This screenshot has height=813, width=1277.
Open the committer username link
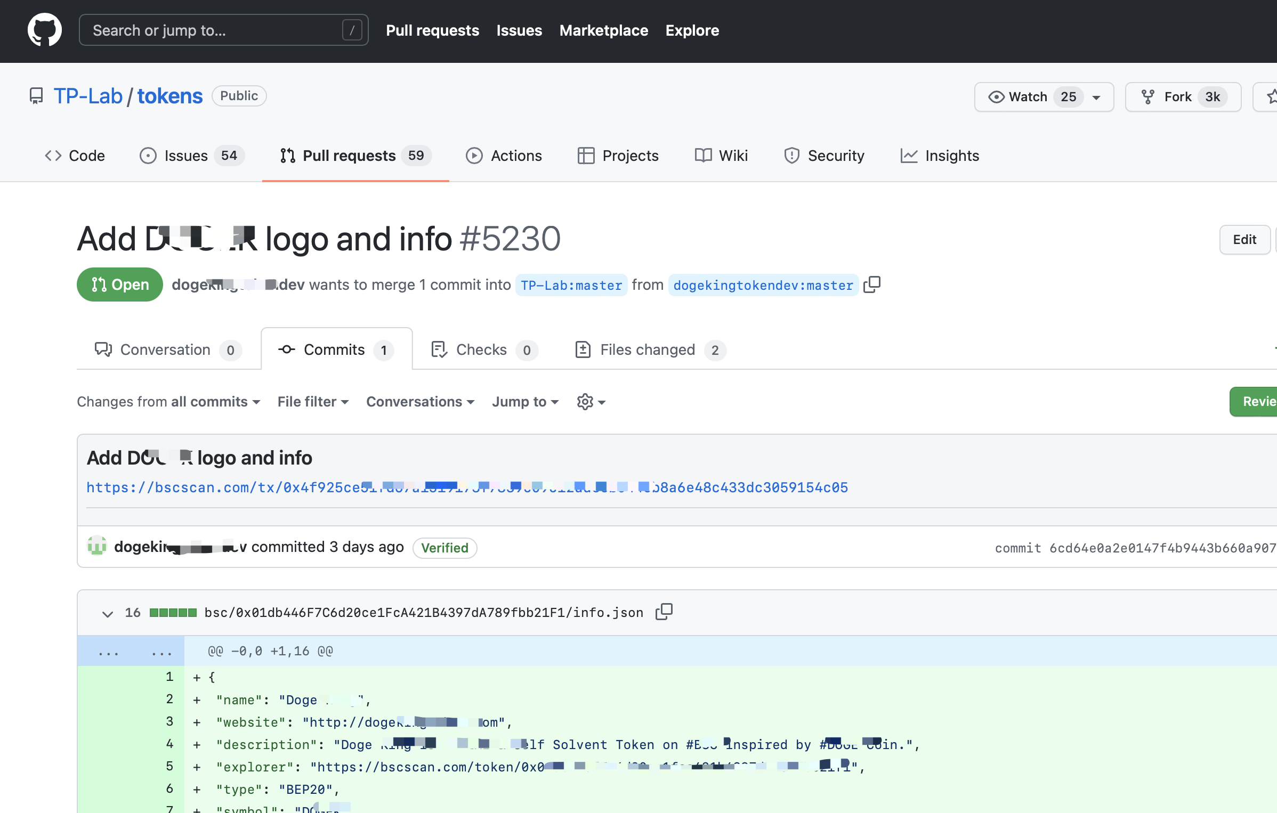point(180,547)
